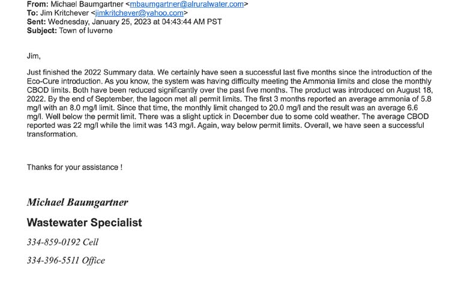Click the "Wastewater Specialist" title
Image resolution: width=461 pixels, height=281 pixels.
[85, 222]
